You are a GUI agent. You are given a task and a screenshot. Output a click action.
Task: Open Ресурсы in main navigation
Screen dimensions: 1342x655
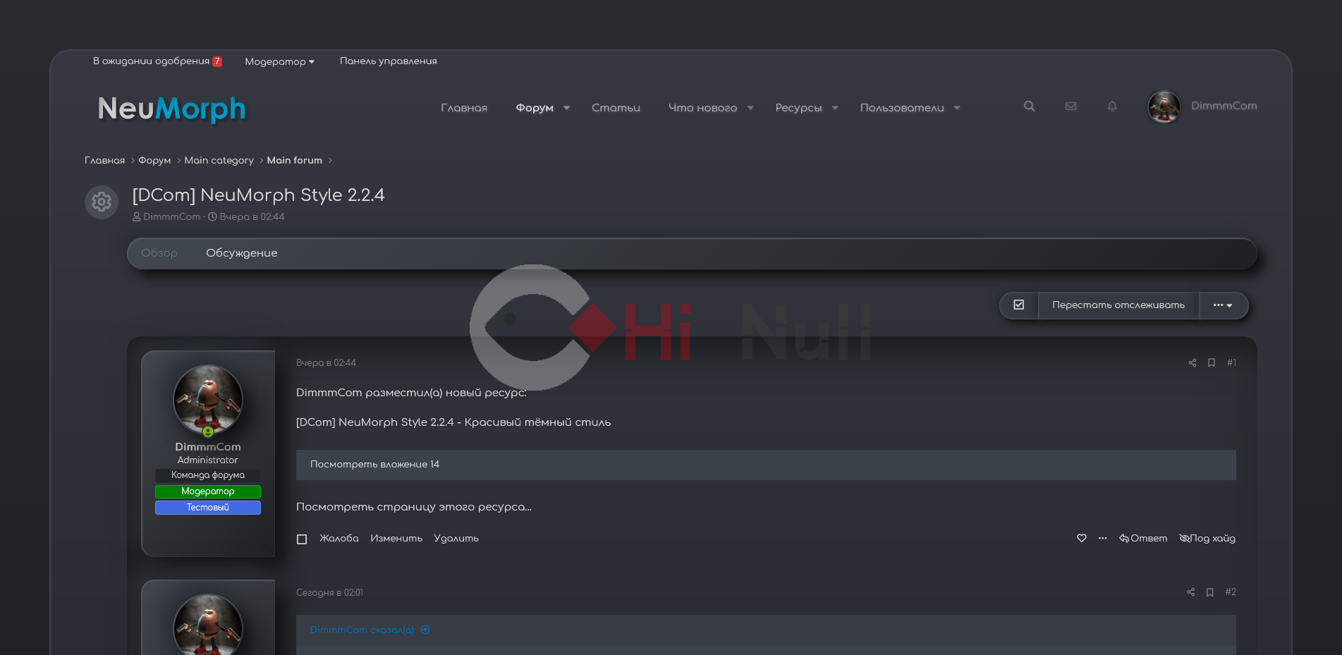coord(798,108)
